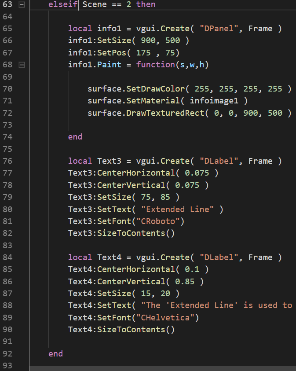
Task: Click surface.DrawTexturedRect on line 72
Action: [x=146, y=113]
